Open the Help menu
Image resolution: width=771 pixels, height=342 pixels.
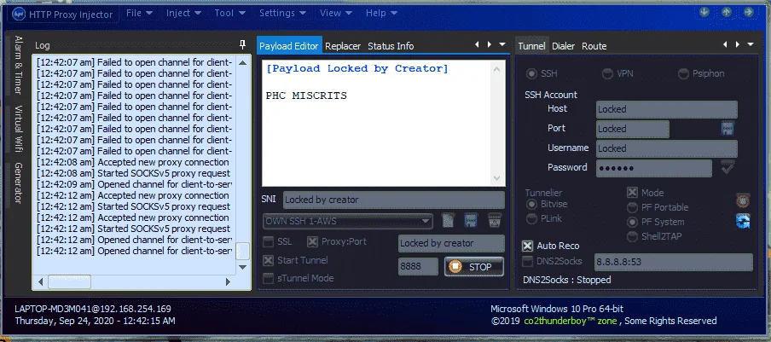click(382, 13)
